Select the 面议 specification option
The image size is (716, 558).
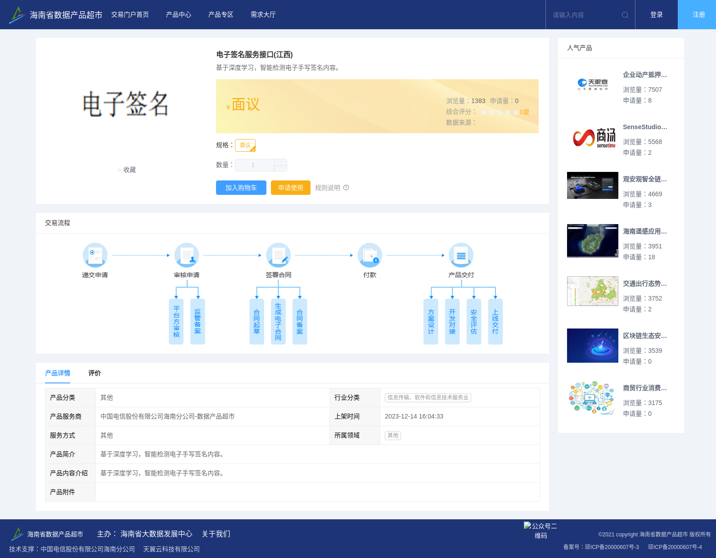[x=245, y=145]
